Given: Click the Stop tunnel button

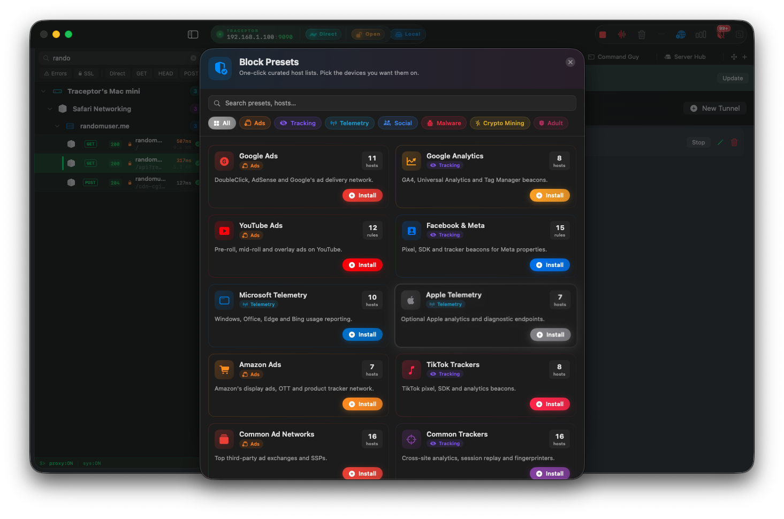Looking at the screenshot, I should point(698,142).
